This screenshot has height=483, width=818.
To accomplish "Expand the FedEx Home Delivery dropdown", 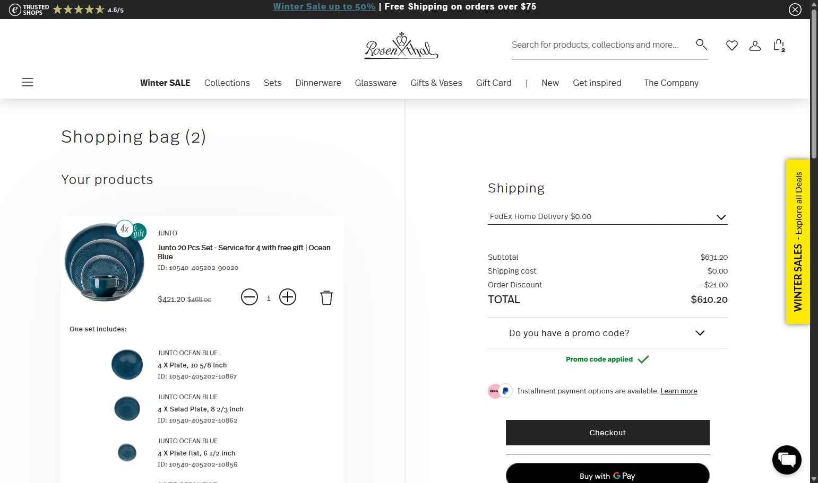I will (607, 216).
